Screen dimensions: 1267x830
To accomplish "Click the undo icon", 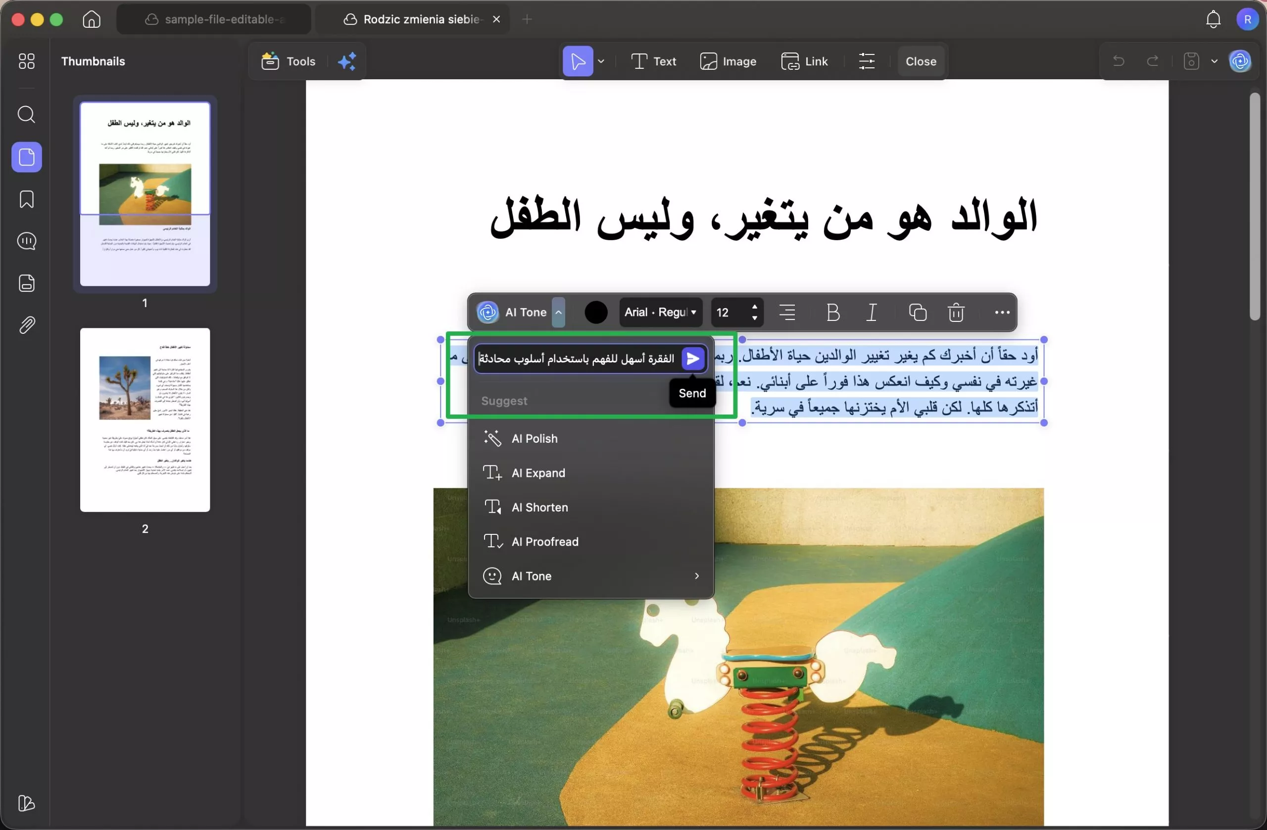I will pyautogui.click(x=1118, y=61).
